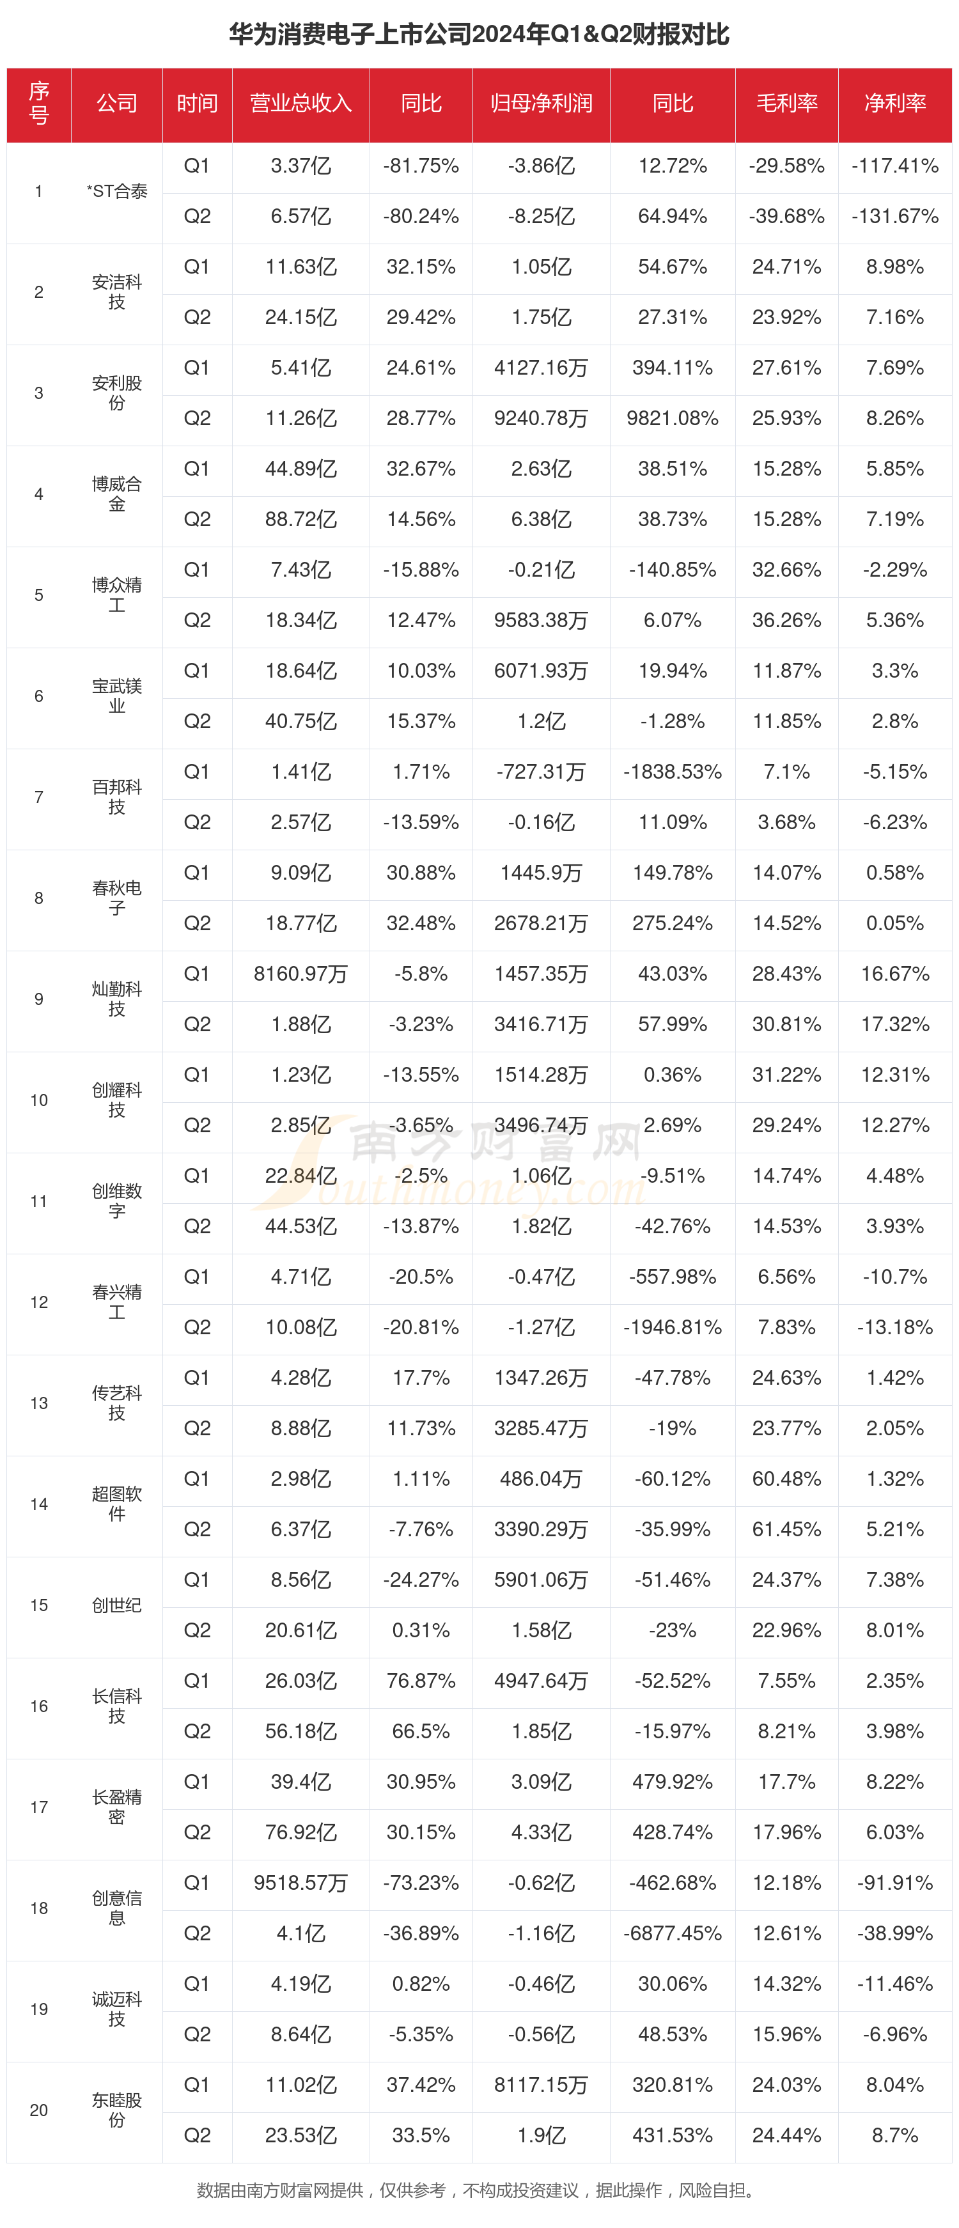Click 春兴精工 Q2 growth -1946.81%
Viewport: 959px width, 2228px height.
tap(673, 1328)
